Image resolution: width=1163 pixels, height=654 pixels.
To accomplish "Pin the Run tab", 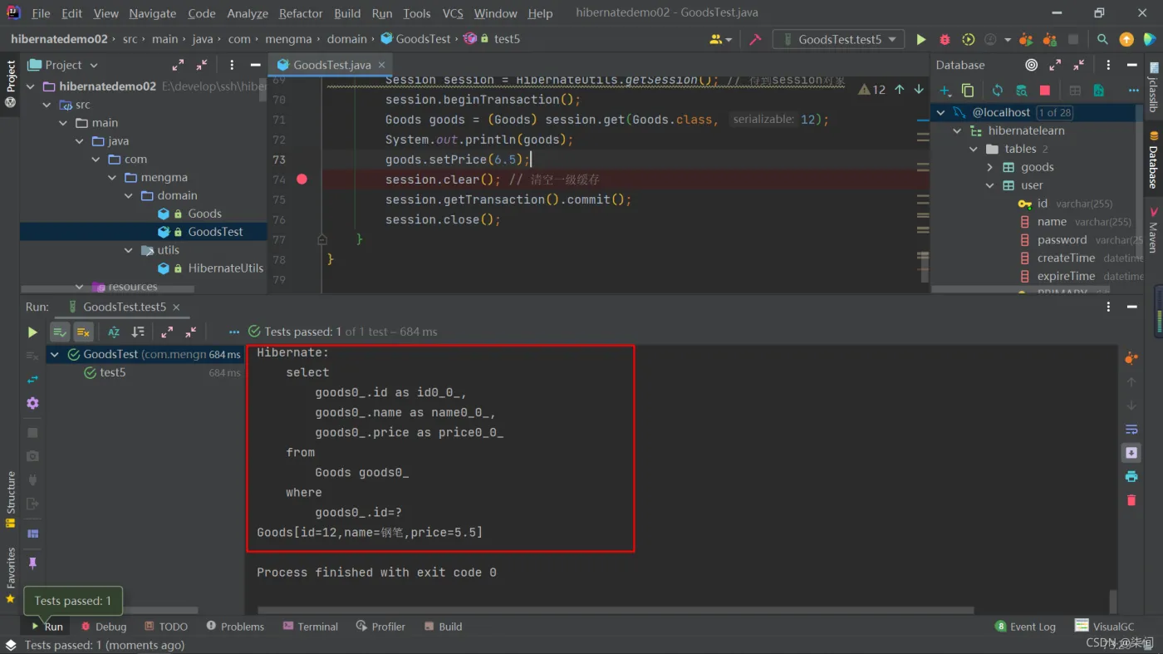I will [32, 563].
